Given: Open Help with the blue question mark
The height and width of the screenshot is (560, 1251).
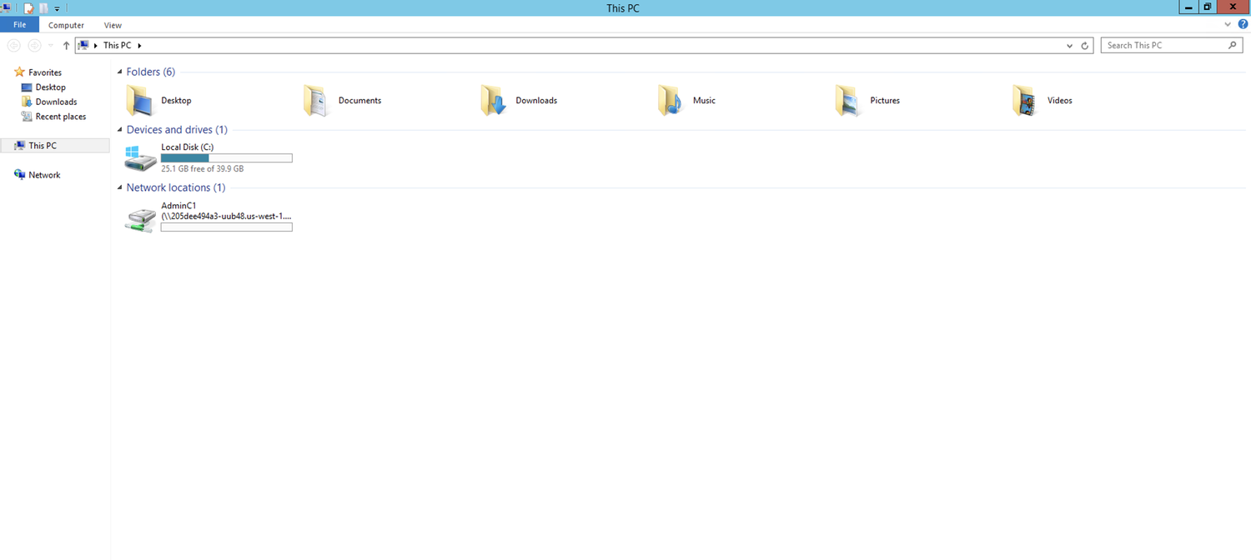Looking at the screenshot, I should [1243, 25].
